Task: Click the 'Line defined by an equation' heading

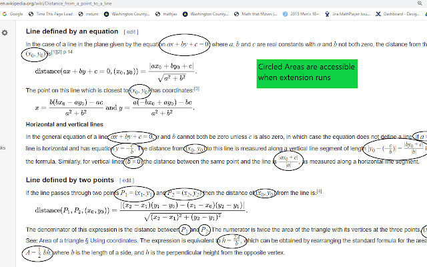Action: click(x=72, y=31)
